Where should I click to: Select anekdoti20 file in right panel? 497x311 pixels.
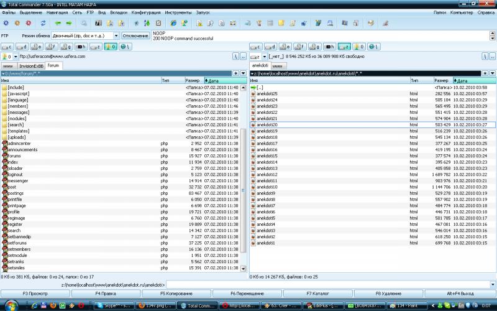click(x=372, y=125)
